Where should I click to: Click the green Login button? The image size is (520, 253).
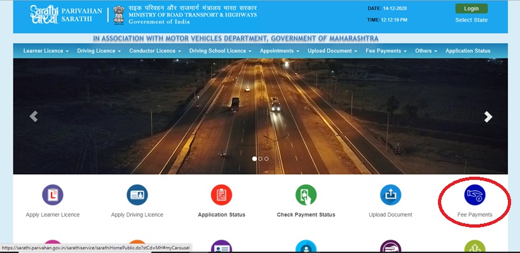(x=471, y=9)
